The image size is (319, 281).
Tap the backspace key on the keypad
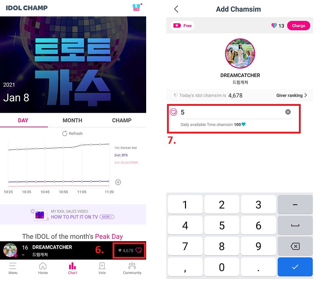click(x=295, y=246)
